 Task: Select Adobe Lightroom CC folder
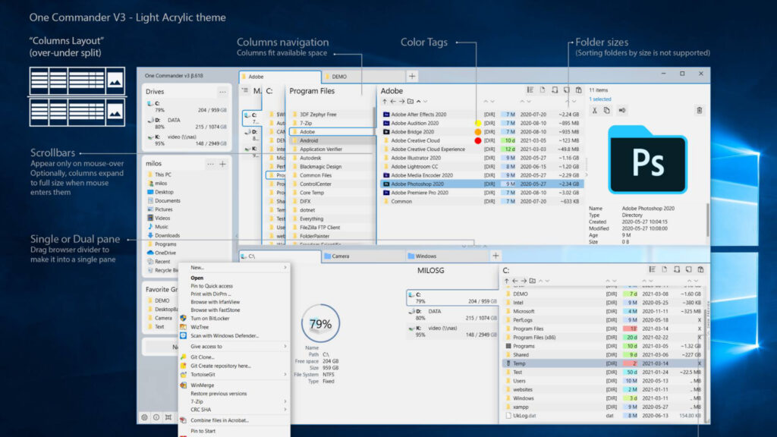pos(481,166)
